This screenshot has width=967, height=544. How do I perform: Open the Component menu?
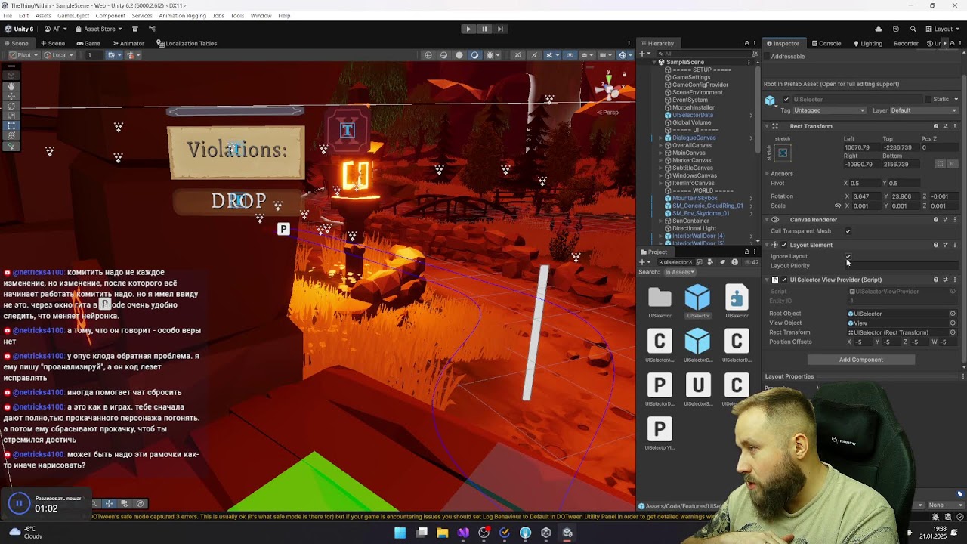point(110,16)
